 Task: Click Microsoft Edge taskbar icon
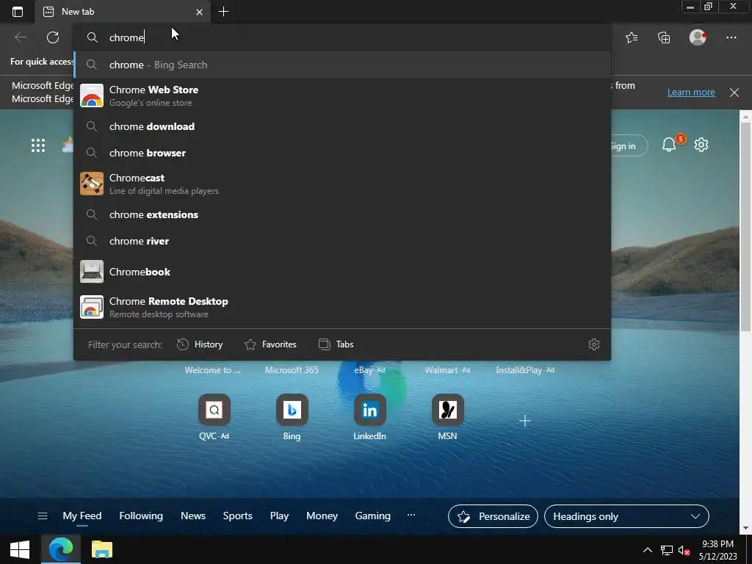coord(60,549)
